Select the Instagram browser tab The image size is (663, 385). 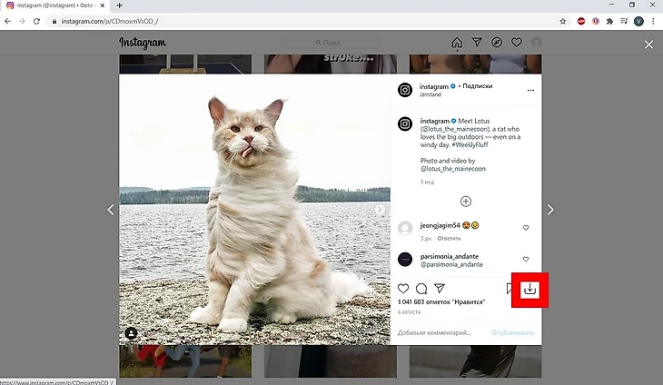55,5
